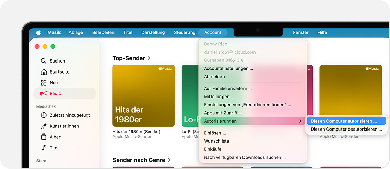This screenshot has height=169, width=390.
Task: Open the Apple menu logo
Action: tap(38, 32)
